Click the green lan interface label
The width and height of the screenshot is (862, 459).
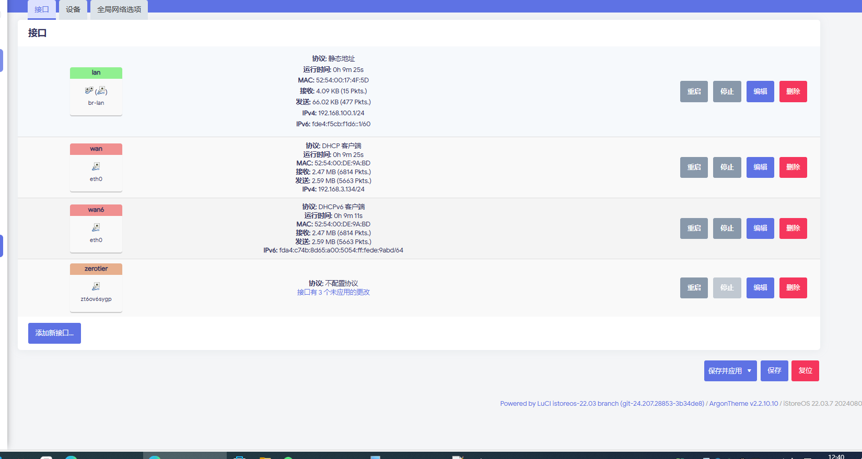coord(96,73)
